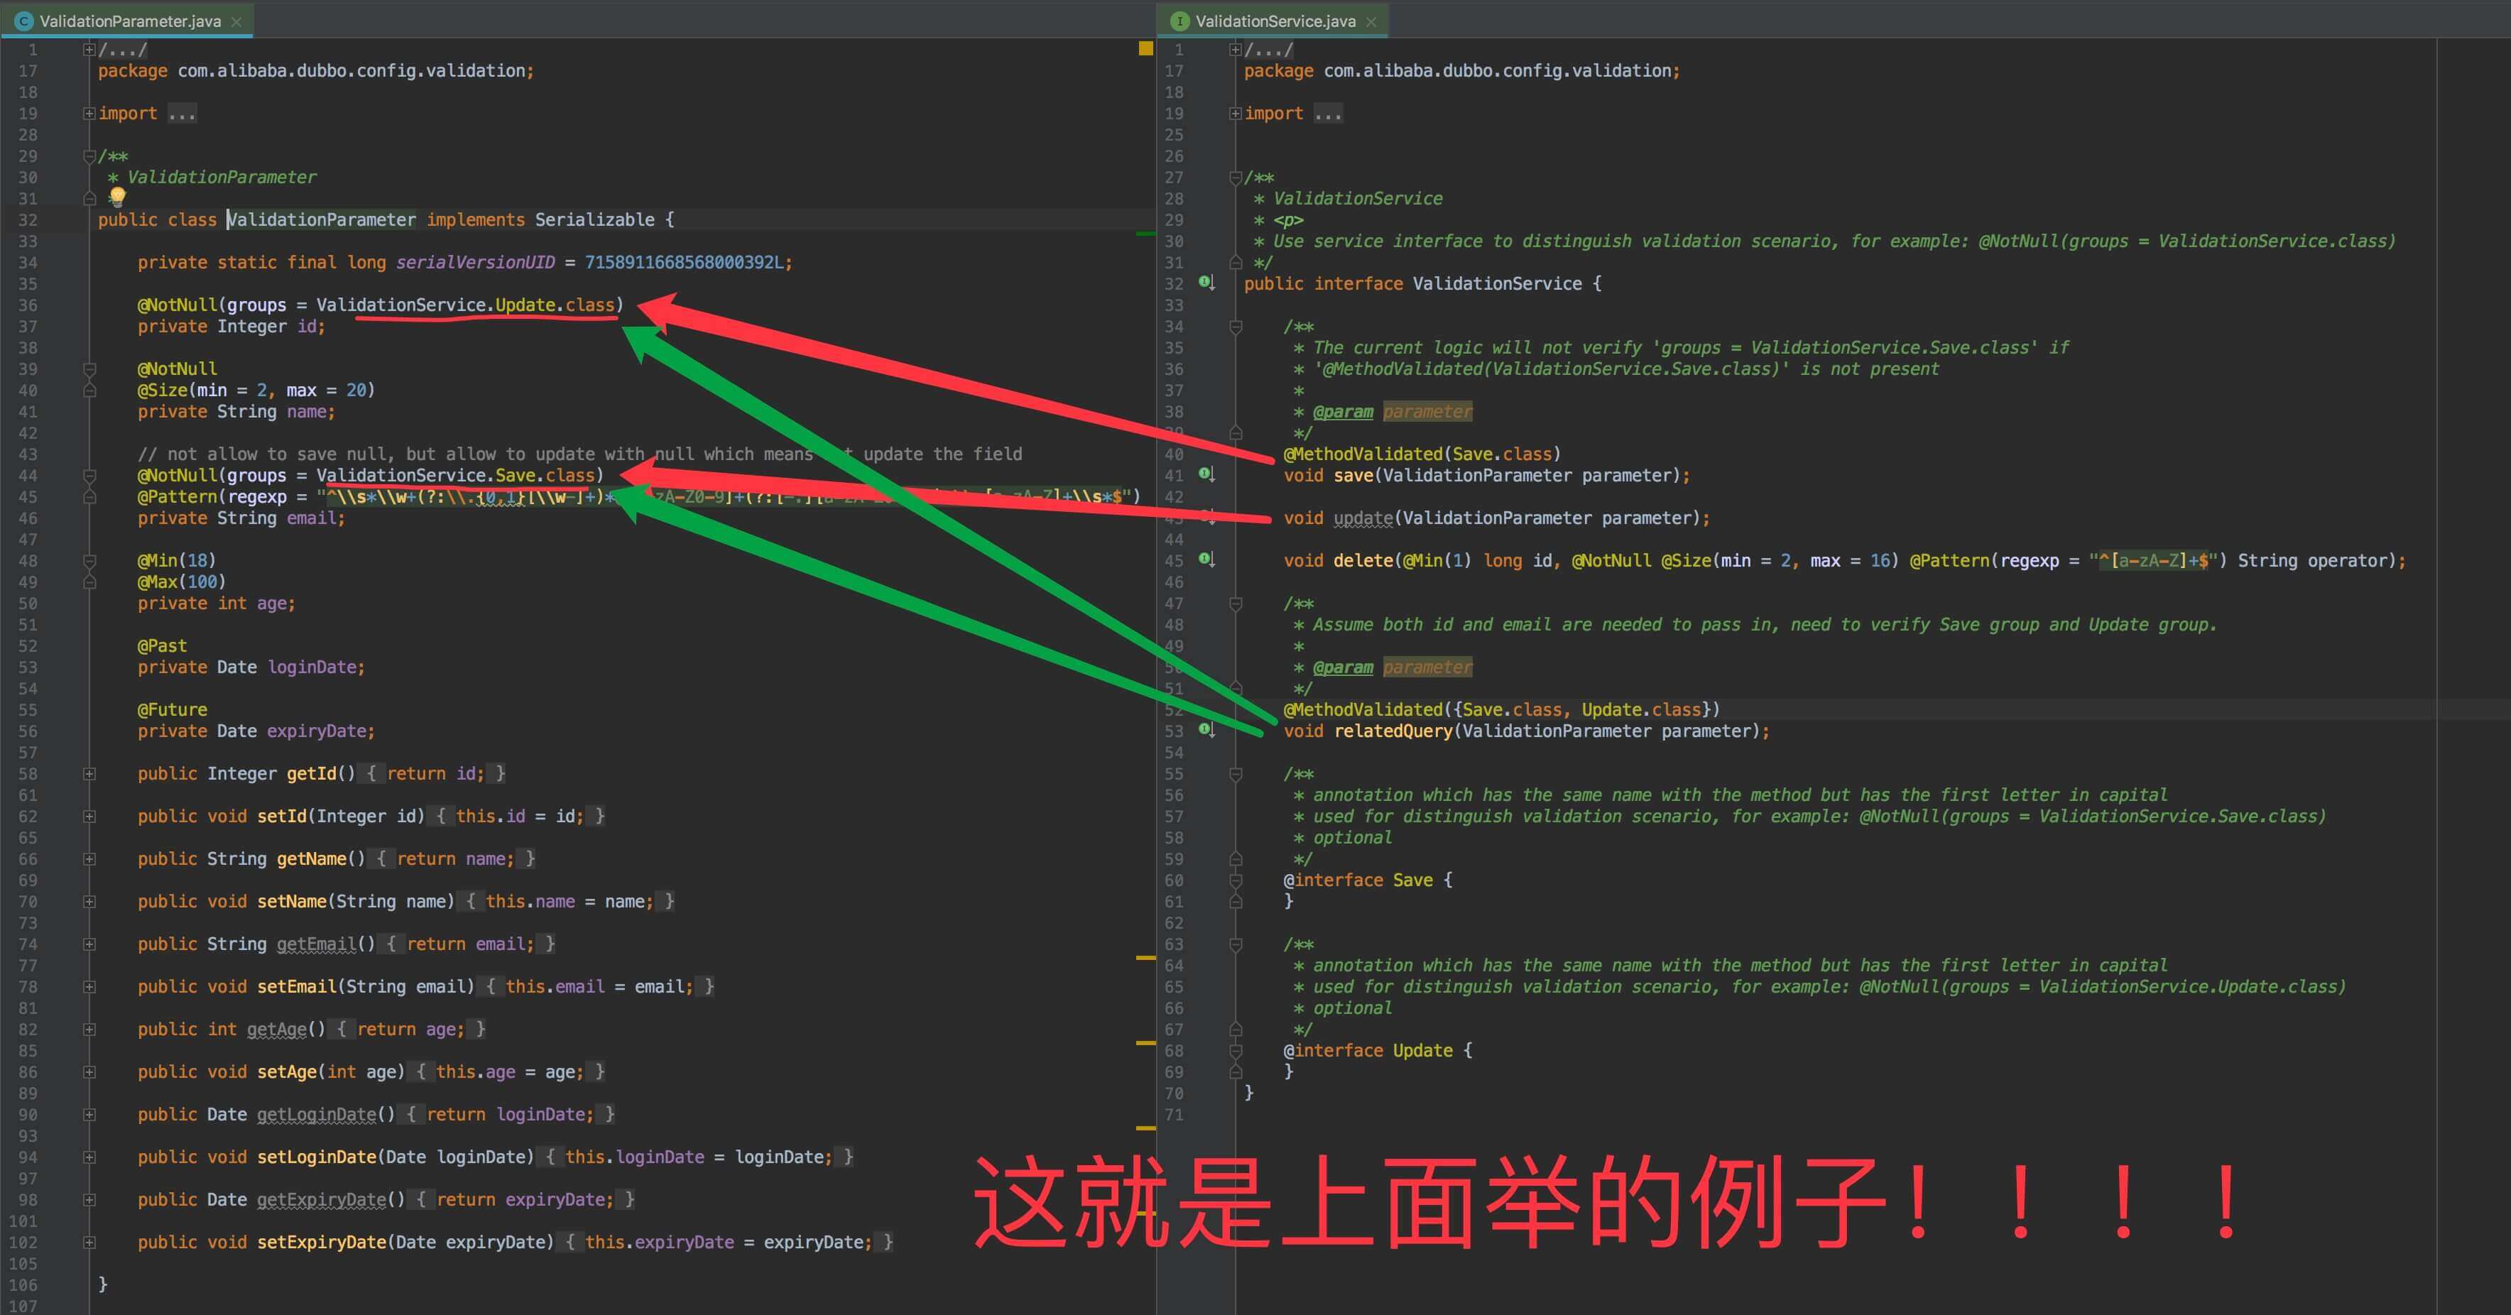Close the ValidationParameter.java tab

(237, 21)
